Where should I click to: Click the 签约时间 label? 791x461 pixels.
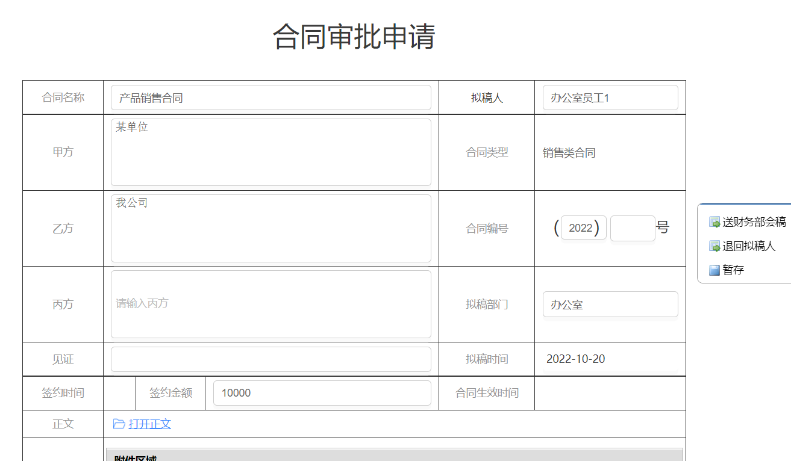pos(63,393)
